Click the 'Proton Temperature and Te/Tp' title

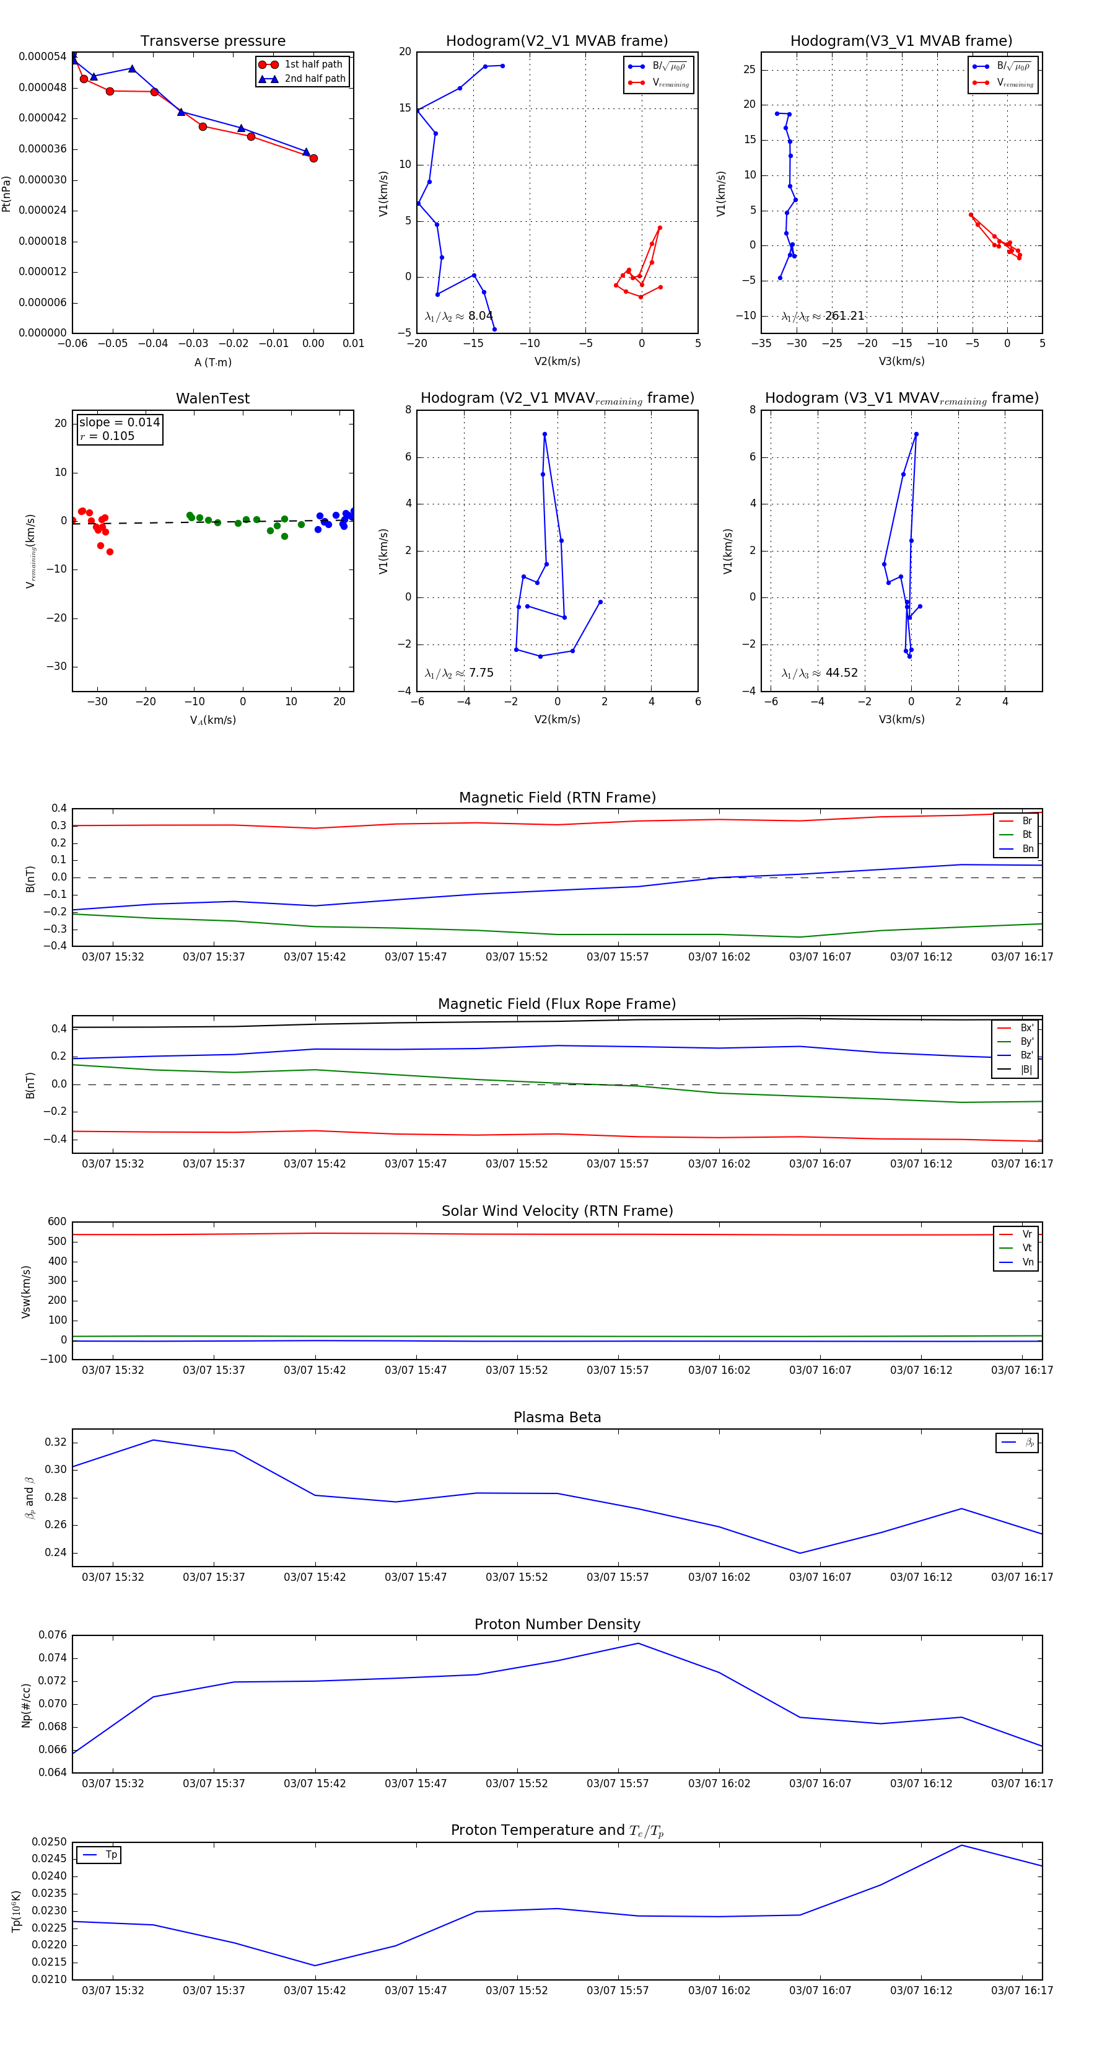pos(557,1831)
